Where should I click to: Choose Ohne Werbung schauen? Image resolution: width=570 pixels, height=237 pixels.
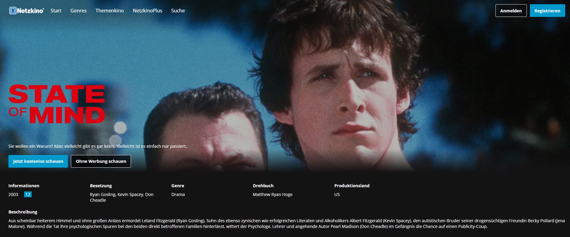[101, 161]
